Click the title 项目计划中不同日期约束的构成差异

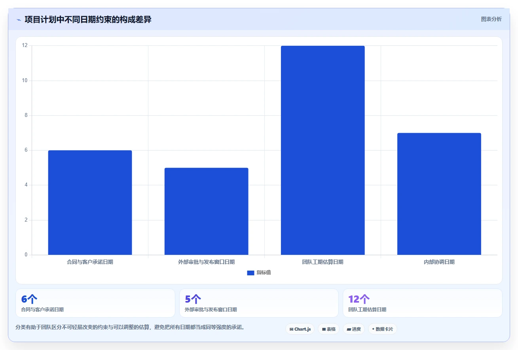[x=88, y=19]
